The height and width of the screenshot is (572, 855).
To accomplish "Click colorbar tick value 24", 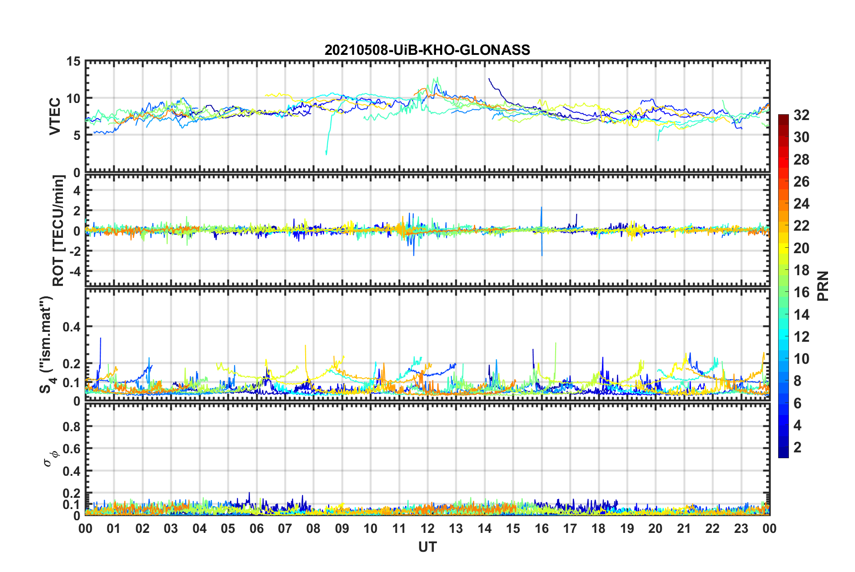I will [x=801, y=204].
